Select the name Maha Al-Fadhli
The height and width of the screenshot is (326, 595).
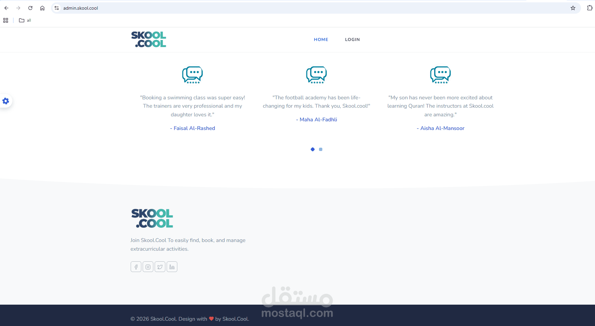pyautogui.click(x=318, y=120)
